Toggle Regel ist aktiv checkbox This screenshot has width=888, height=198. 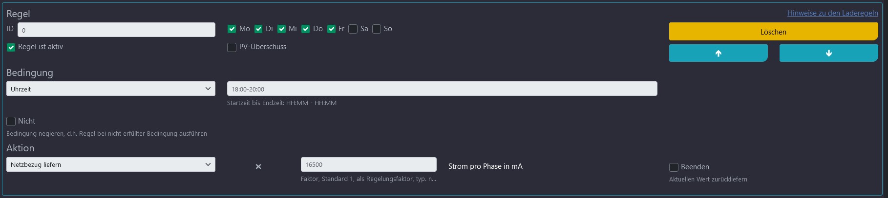point(11,47)
